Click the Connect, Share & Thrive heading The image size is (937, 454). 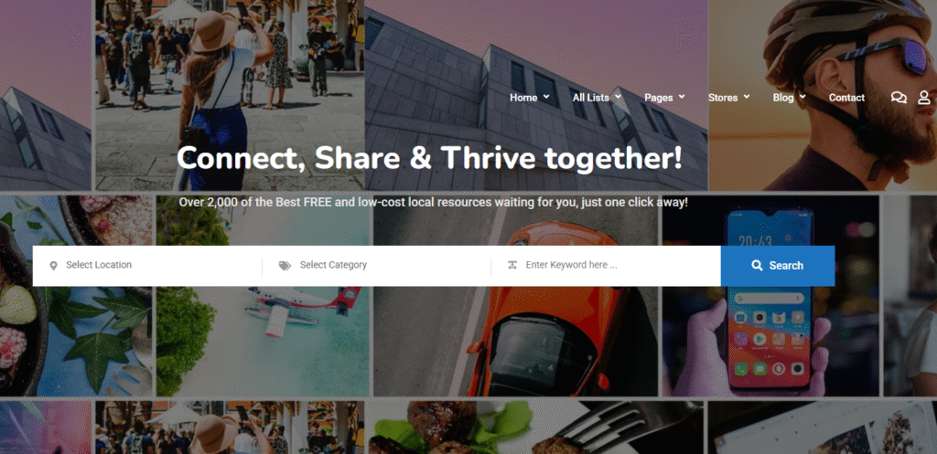pyautogui.click(x=429, y=159)
